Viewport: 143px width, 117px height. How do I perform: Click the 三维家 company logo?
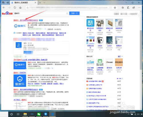tap(90, 62)
